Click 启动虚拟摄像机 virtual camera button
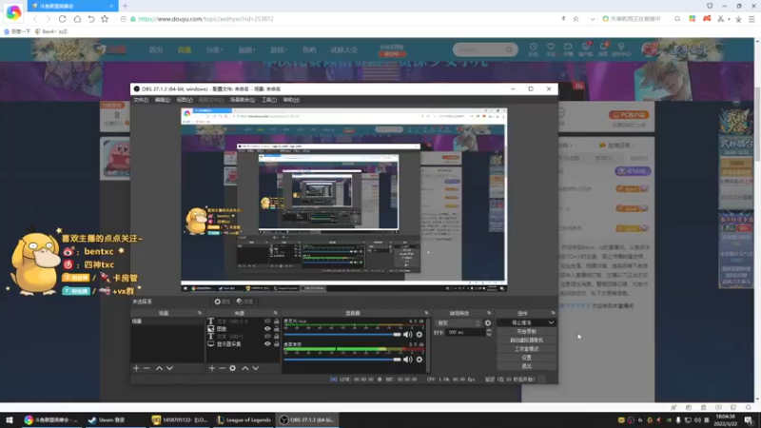The height and width of the screenshot is (428, 761). (526, 340)
